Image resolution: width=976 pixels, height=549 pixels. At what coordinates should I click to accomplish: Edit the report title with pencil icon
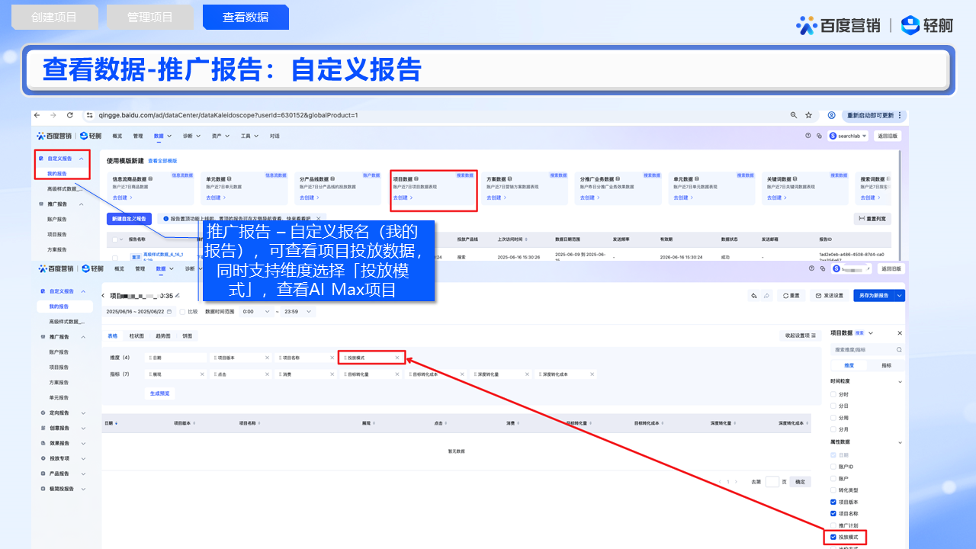(x=178, y=295)
